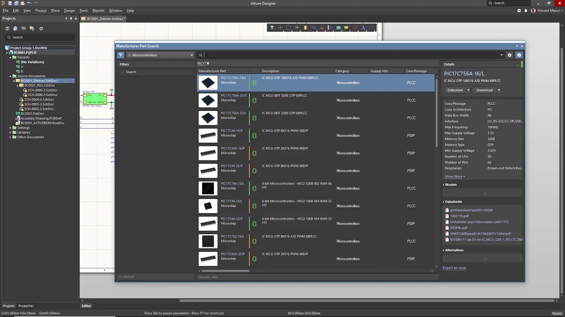Open the Tools menu
The width and height of the screenshot is (565, 317).
pos(83,11)
